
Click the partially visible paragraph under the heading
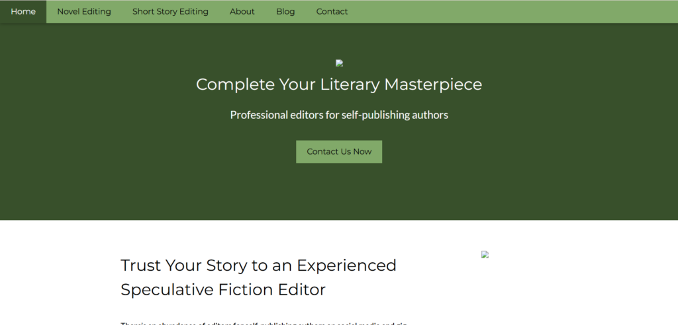(x=265, y=323)
